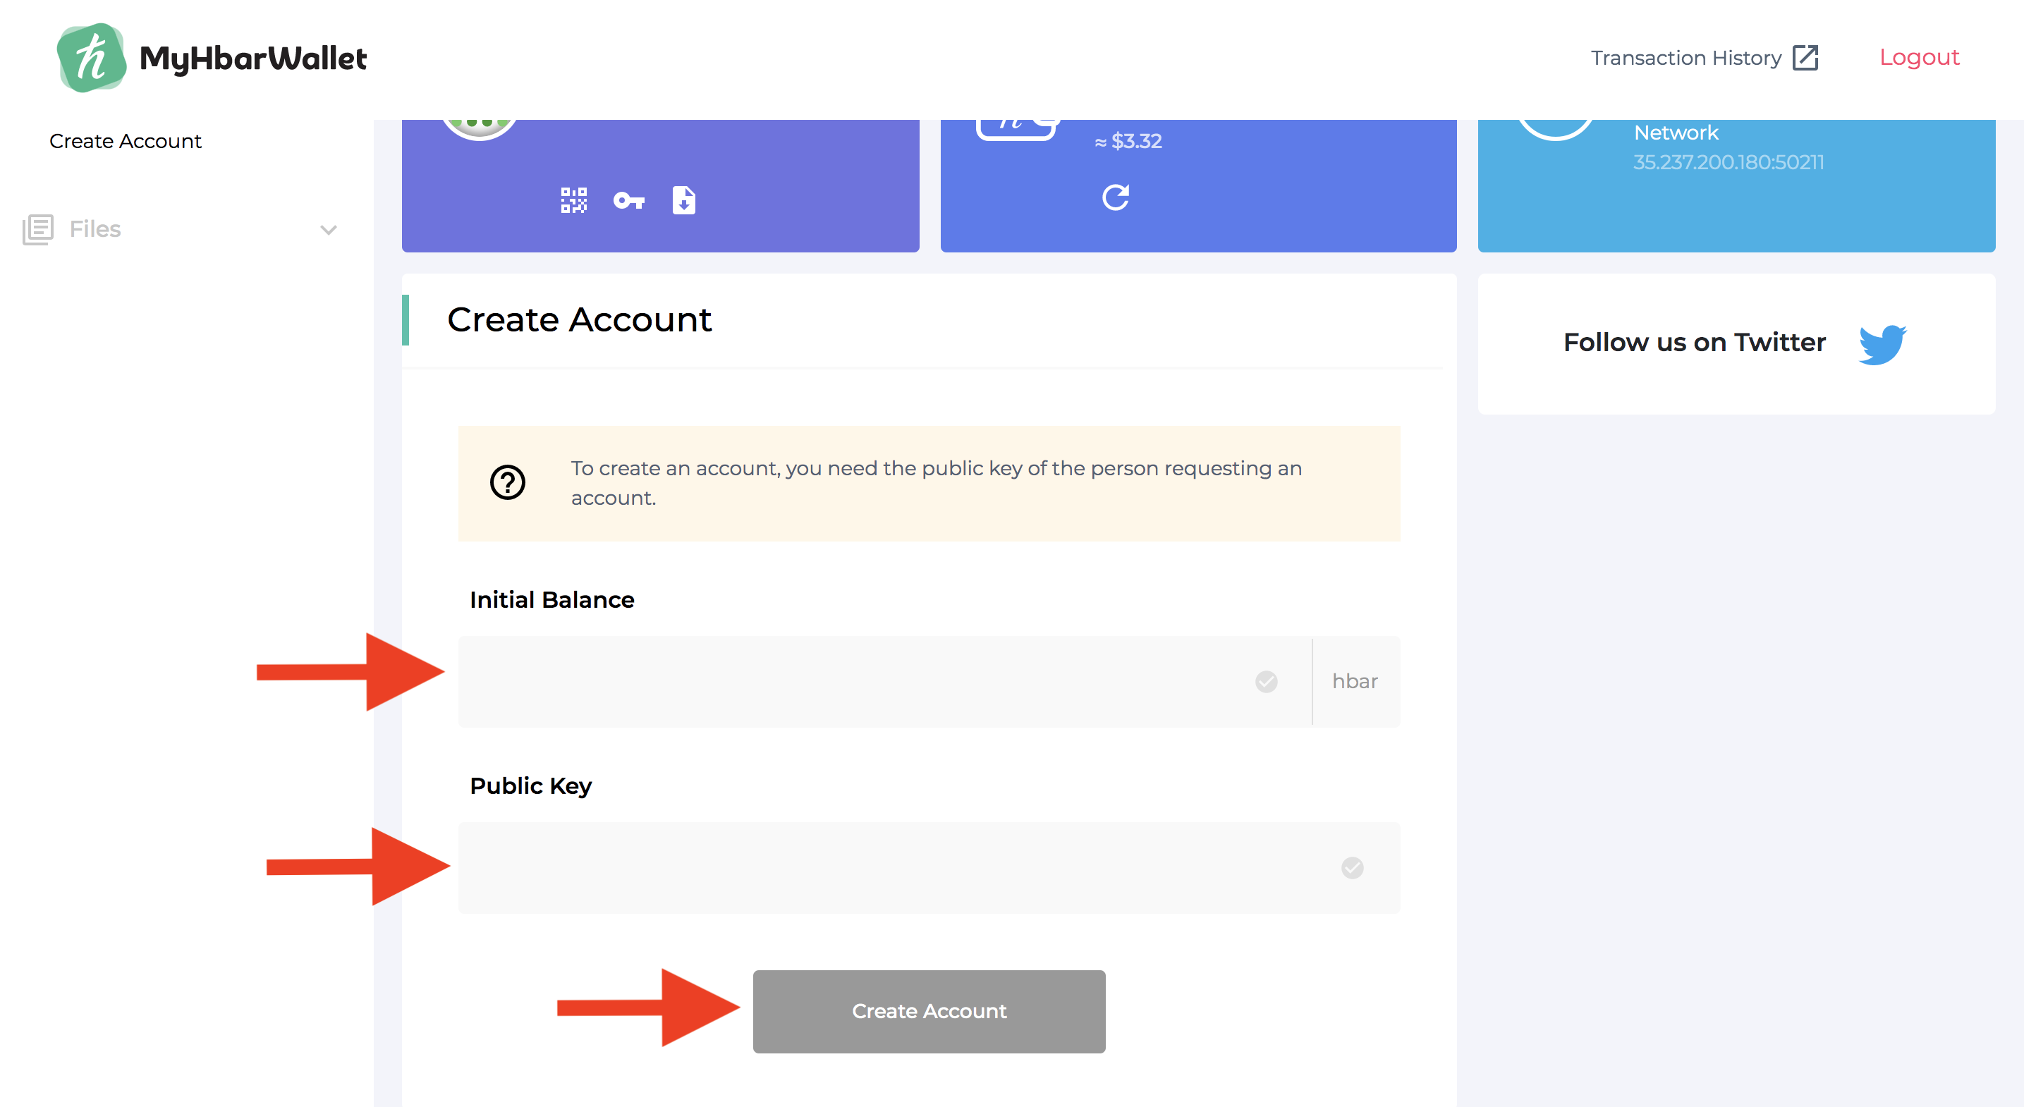Viewport: 2024px width, 1107px height.
Task: Click the Public Key validation checkmark
Action: click(x=1351, y=867)
